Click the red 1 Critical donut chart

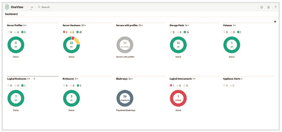pyautogui.click(x=178, y=98)
